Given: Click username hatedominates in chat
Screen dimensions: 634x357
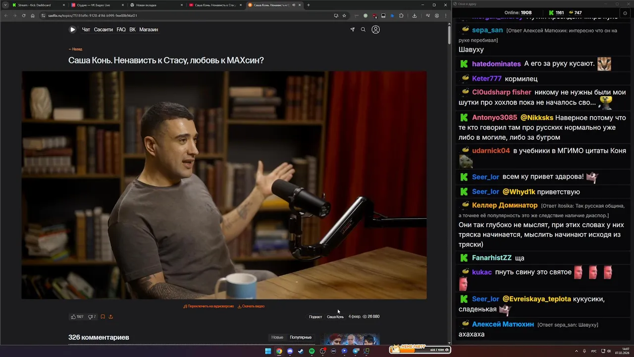Looking at the screenshot, I should click(x=496, y=64).
